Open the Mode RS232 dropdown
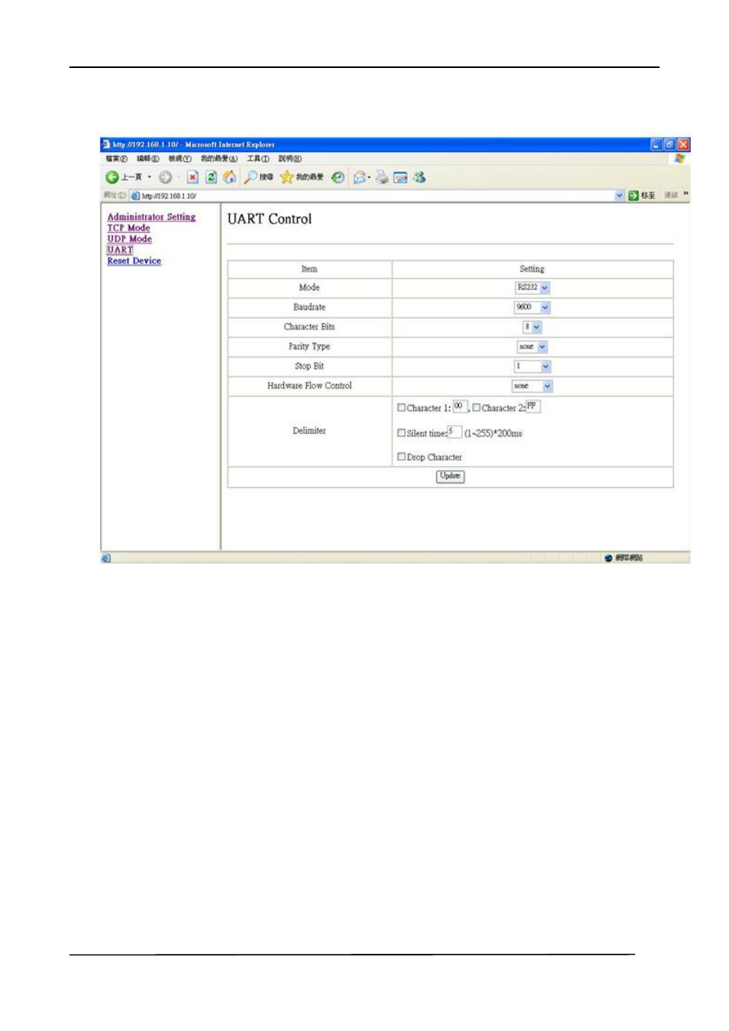Screen dimensions: 729x1031 (x=533, y=288)
